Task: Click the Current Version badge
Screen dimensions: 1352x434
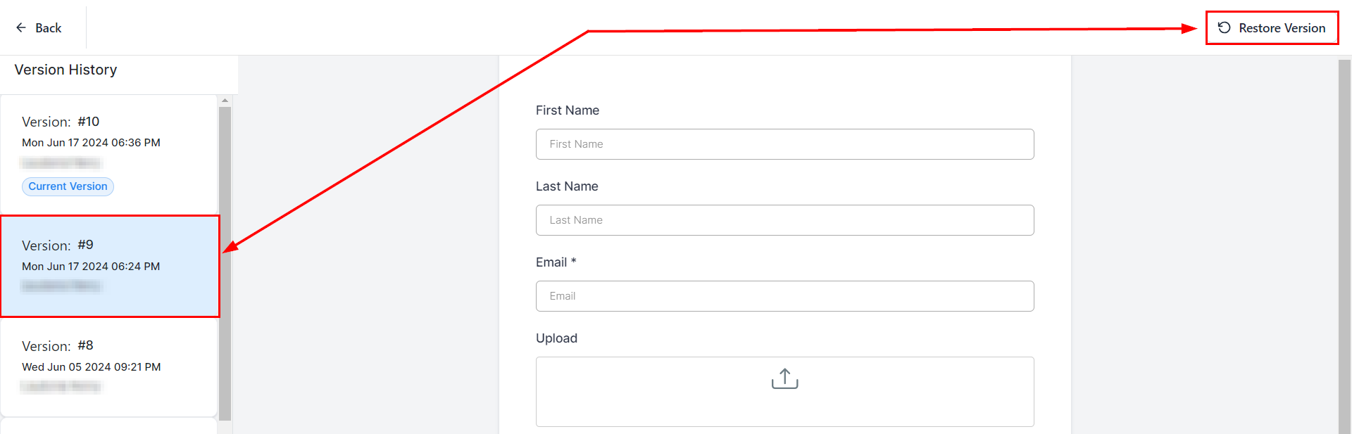Action: 68,186
